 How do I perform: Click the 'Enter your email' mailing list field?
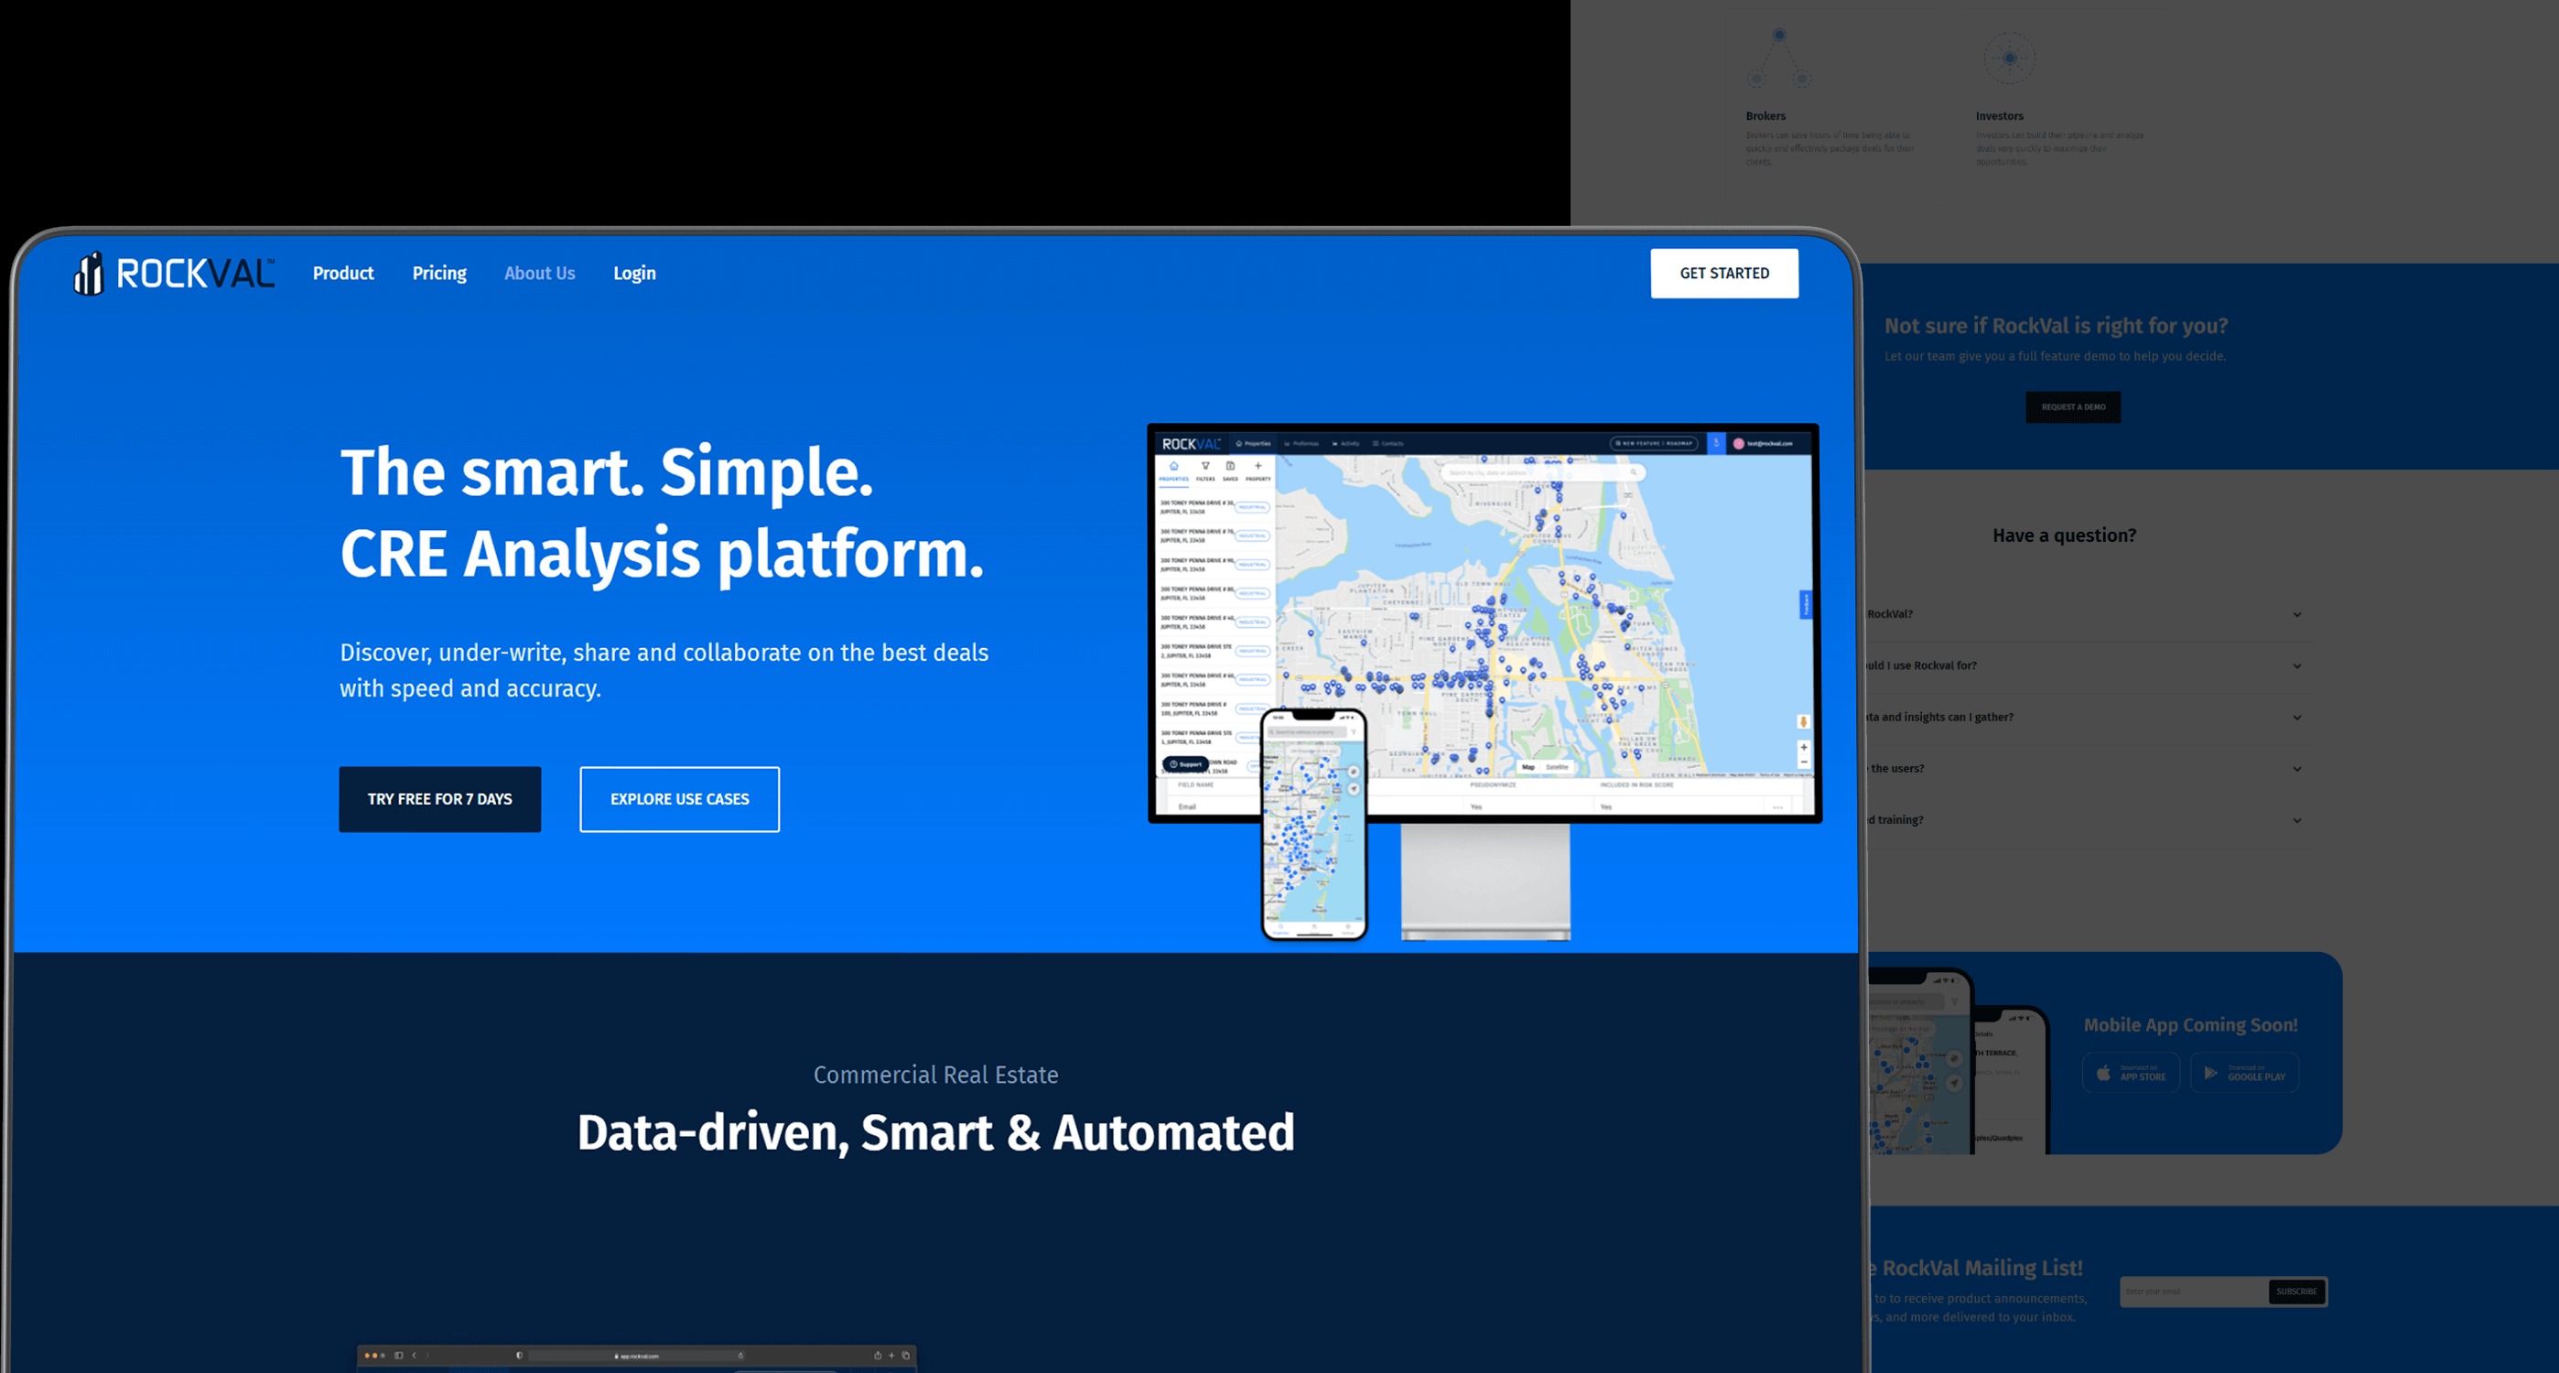point(2195,1292)
